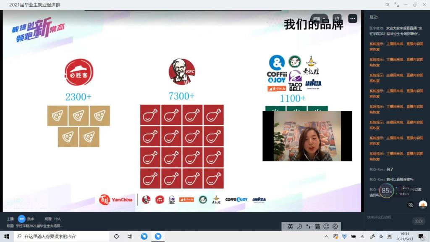
Task: Click the share icon on the livestream
Action: [337, 19]
